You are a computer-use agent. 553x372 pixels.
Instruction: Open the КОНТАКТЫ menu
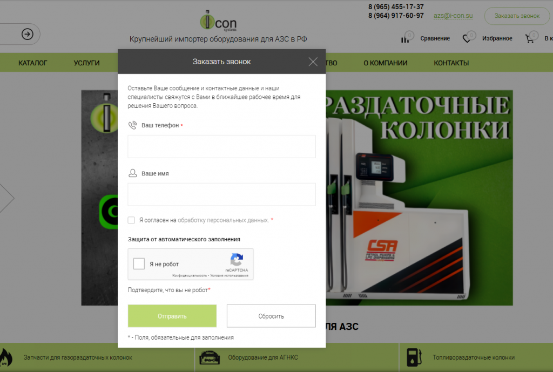(x=451, y=63)
